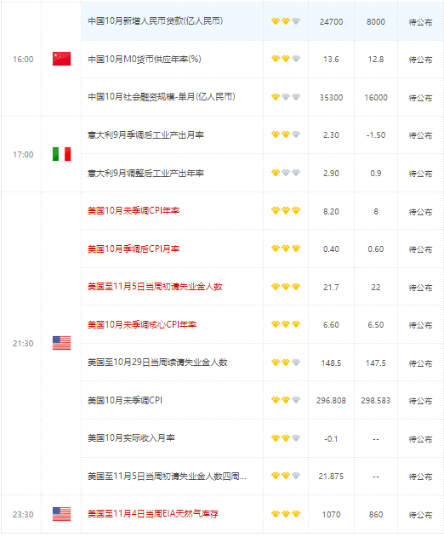Click previous value 24700

331,22
